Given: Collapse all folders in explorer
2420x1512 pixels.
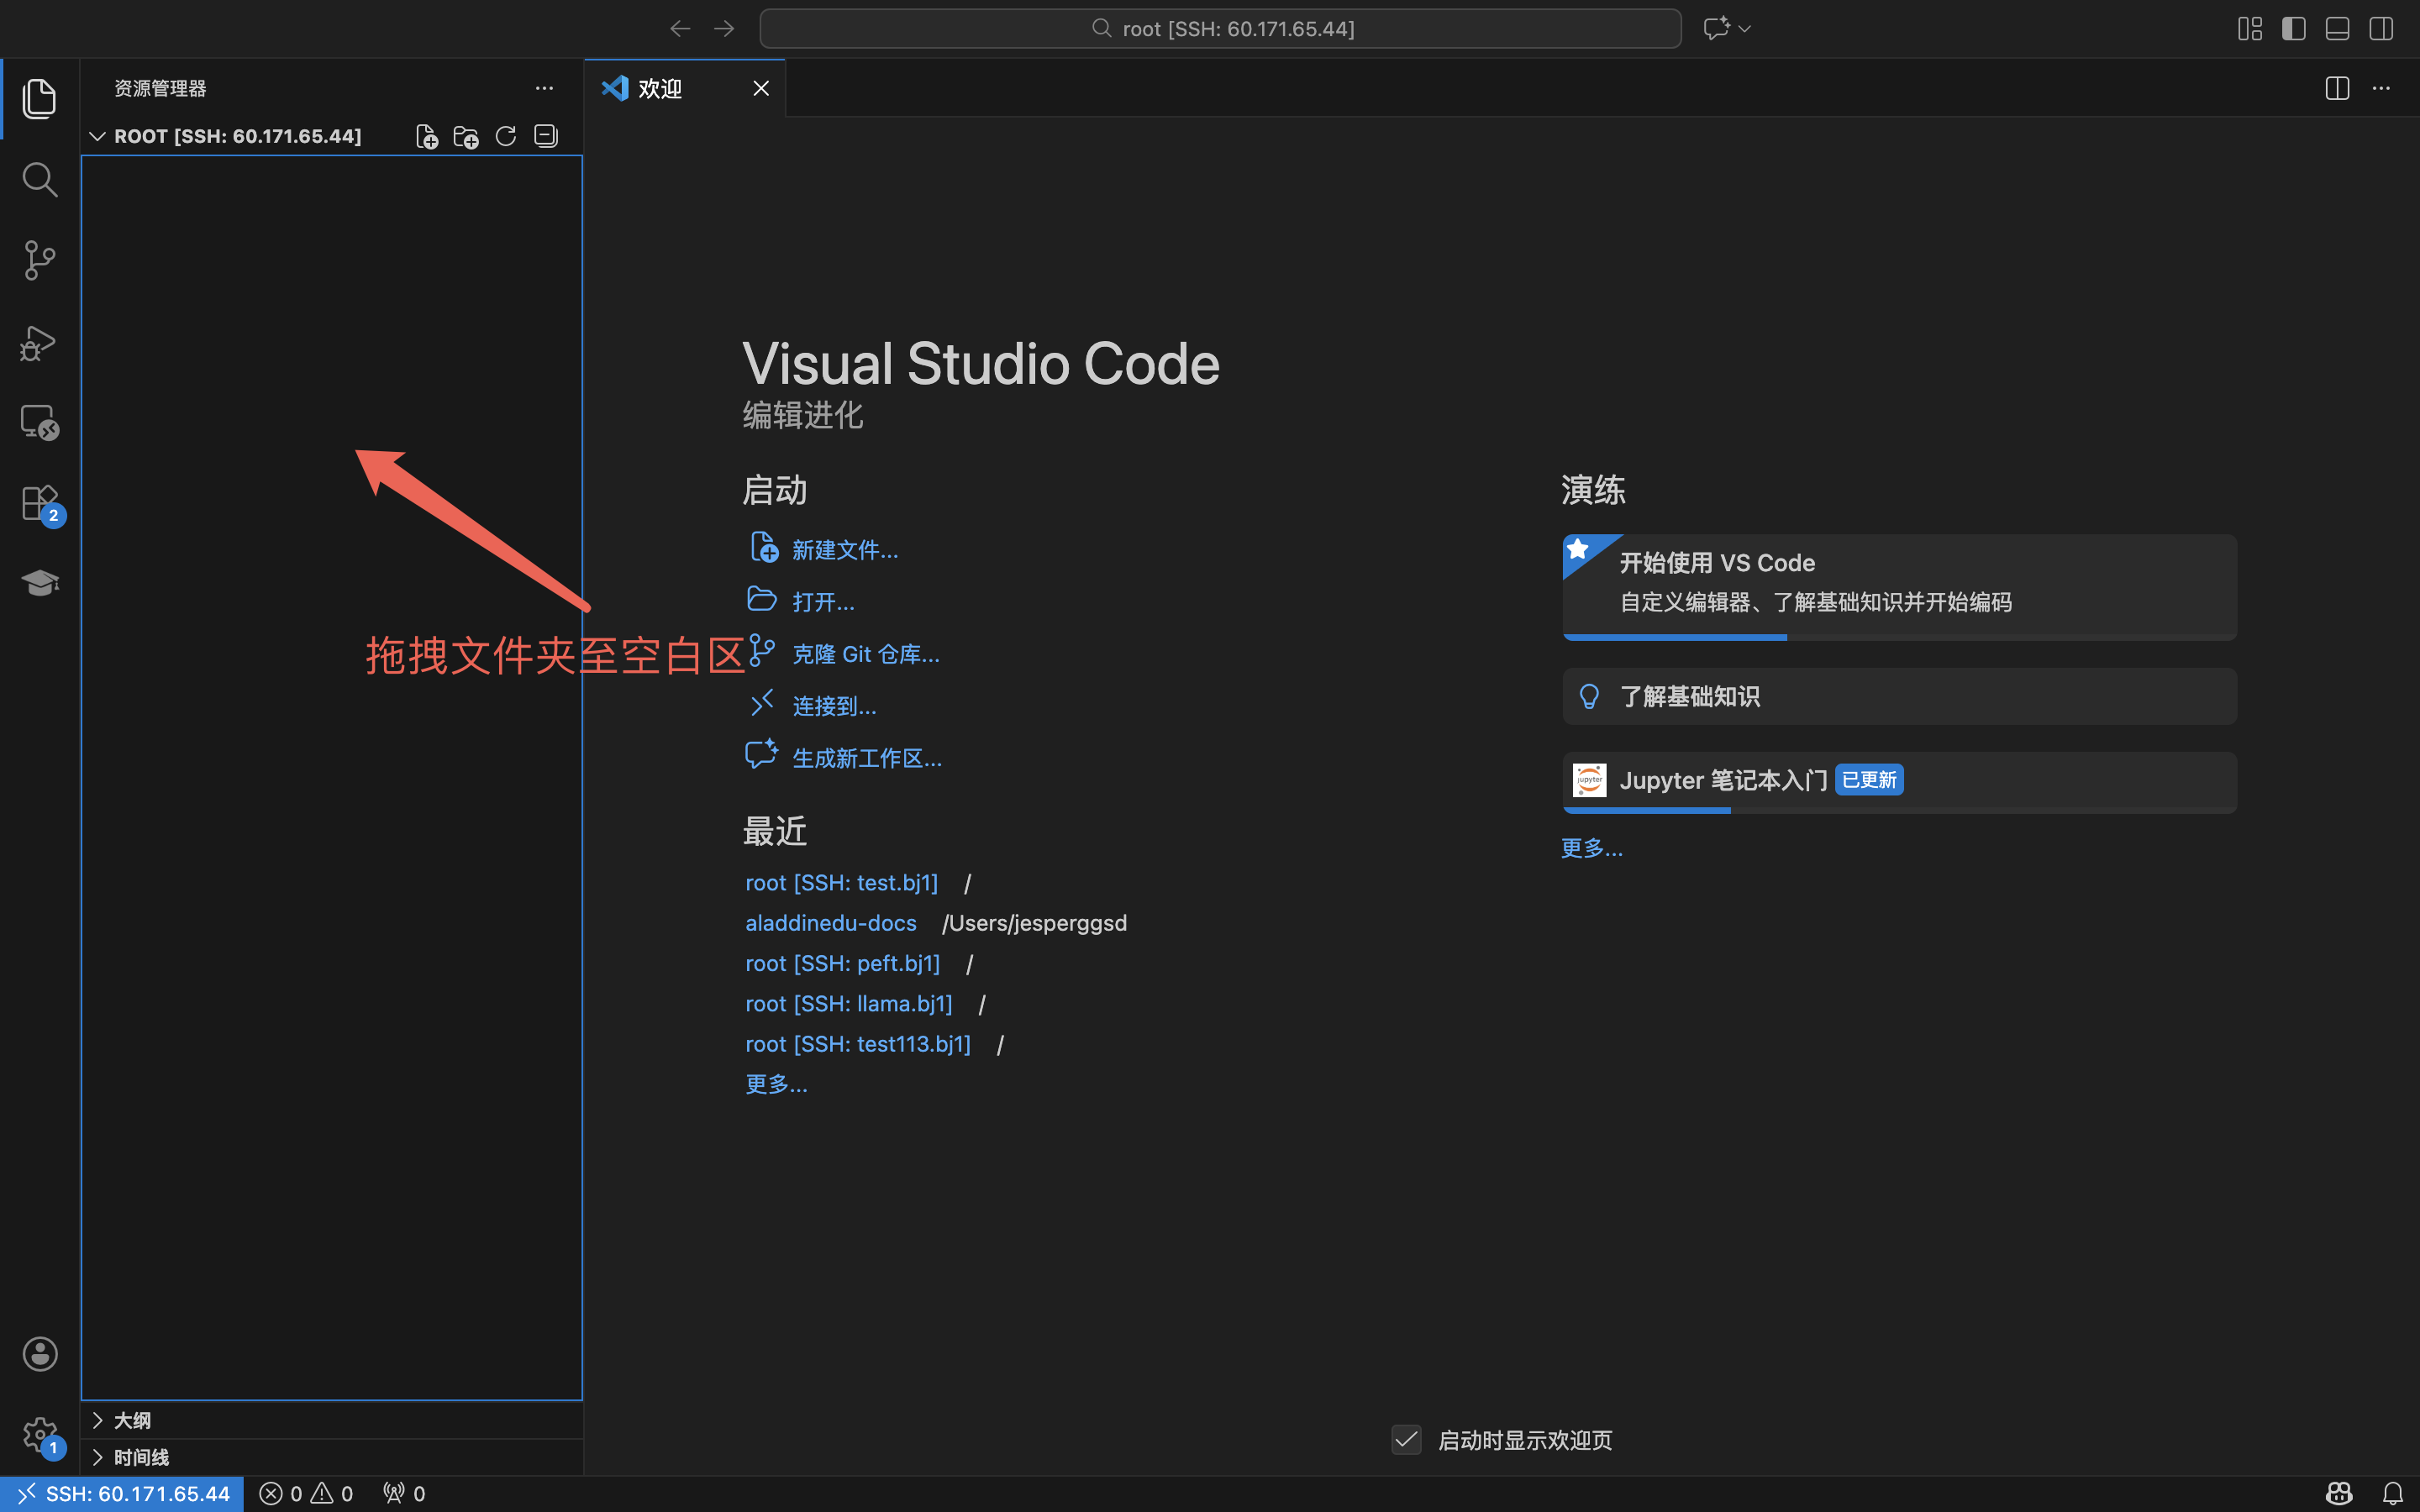Looking at the screenshot, I should click(x=546, y=137).
